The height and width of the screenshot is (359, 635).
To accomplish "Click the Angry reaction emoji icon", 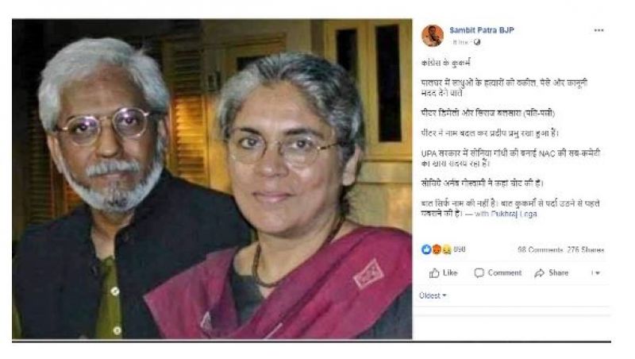I will tap(436, 249).
